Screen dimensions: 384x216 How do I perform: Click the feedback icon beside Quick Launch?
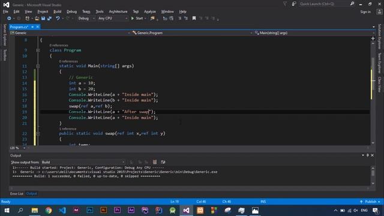coord(294,4)
